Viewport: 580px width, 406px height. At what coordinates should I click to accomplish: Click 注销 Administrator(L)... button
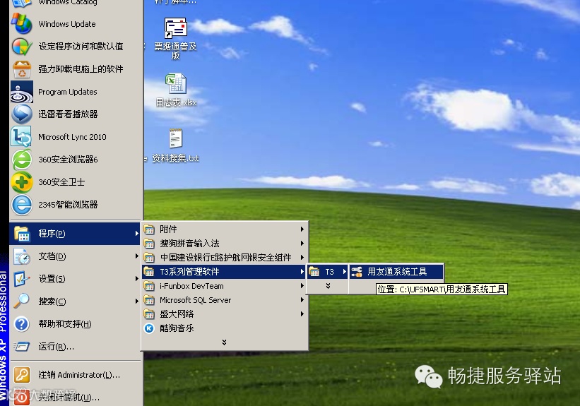76,374
